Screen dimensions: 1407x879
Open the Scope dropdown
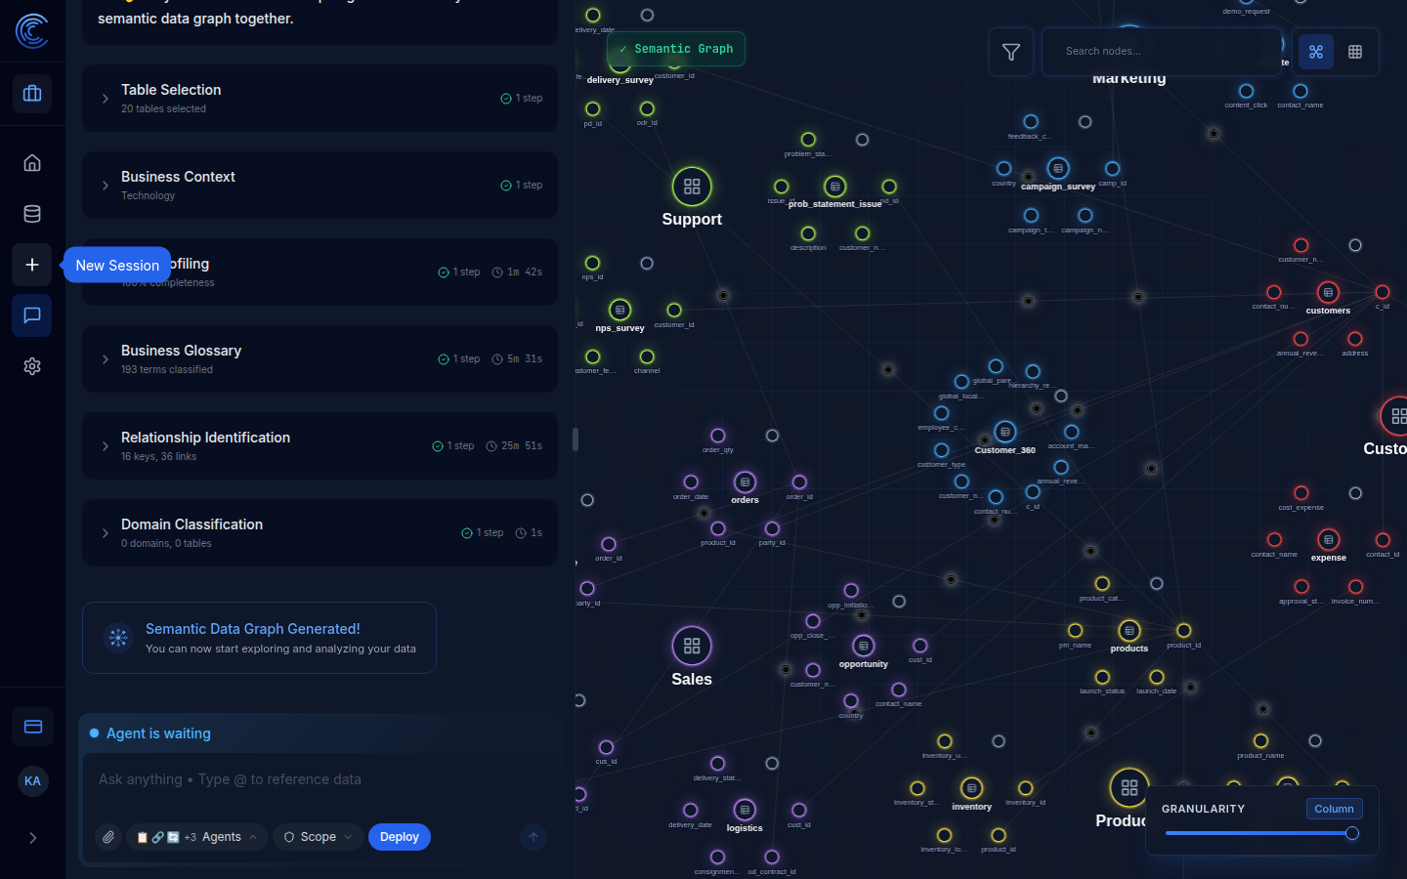(318, 837)
